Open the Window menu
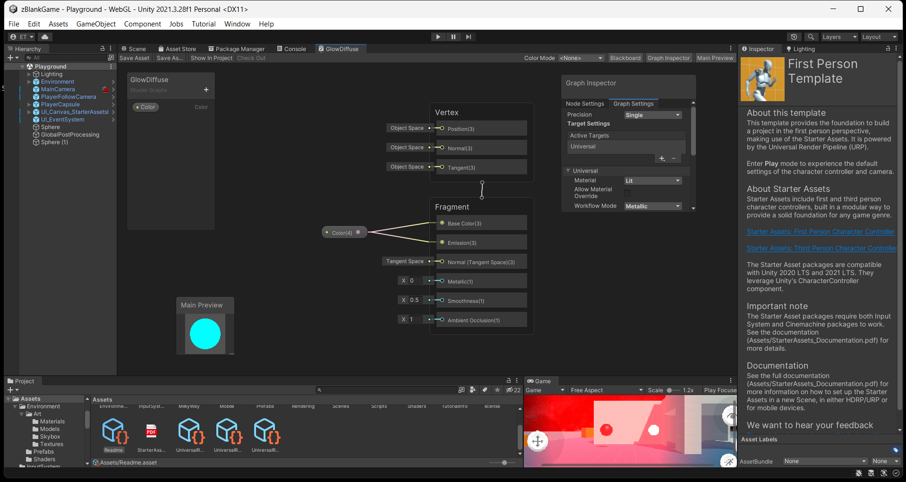Screen dimensions: 906x482 click(237, 24)
